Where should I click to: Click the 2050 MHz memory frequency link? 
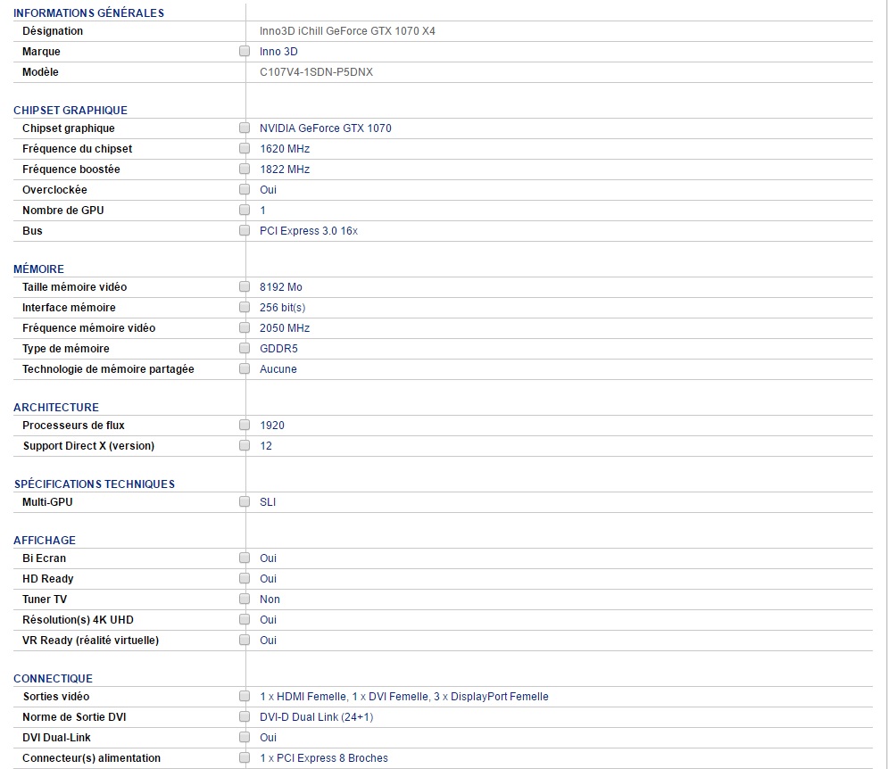284,328
